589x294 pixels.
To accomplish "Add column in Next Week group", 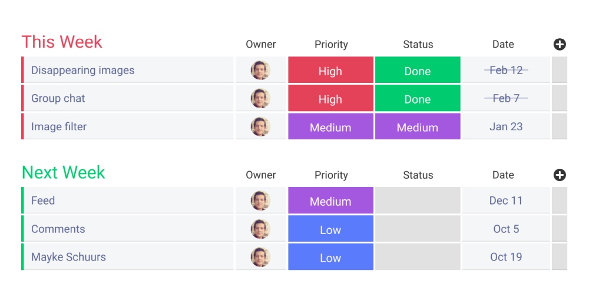I will pos(560,175).
